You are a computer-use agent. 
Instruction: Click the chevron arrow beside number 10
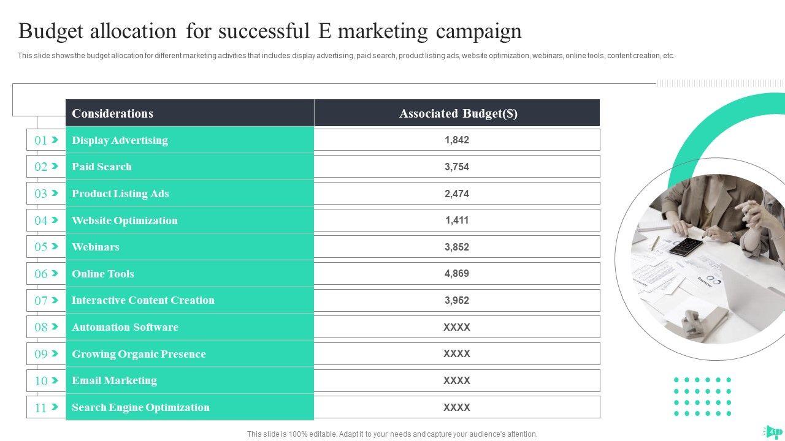click(x=55, y=380)
